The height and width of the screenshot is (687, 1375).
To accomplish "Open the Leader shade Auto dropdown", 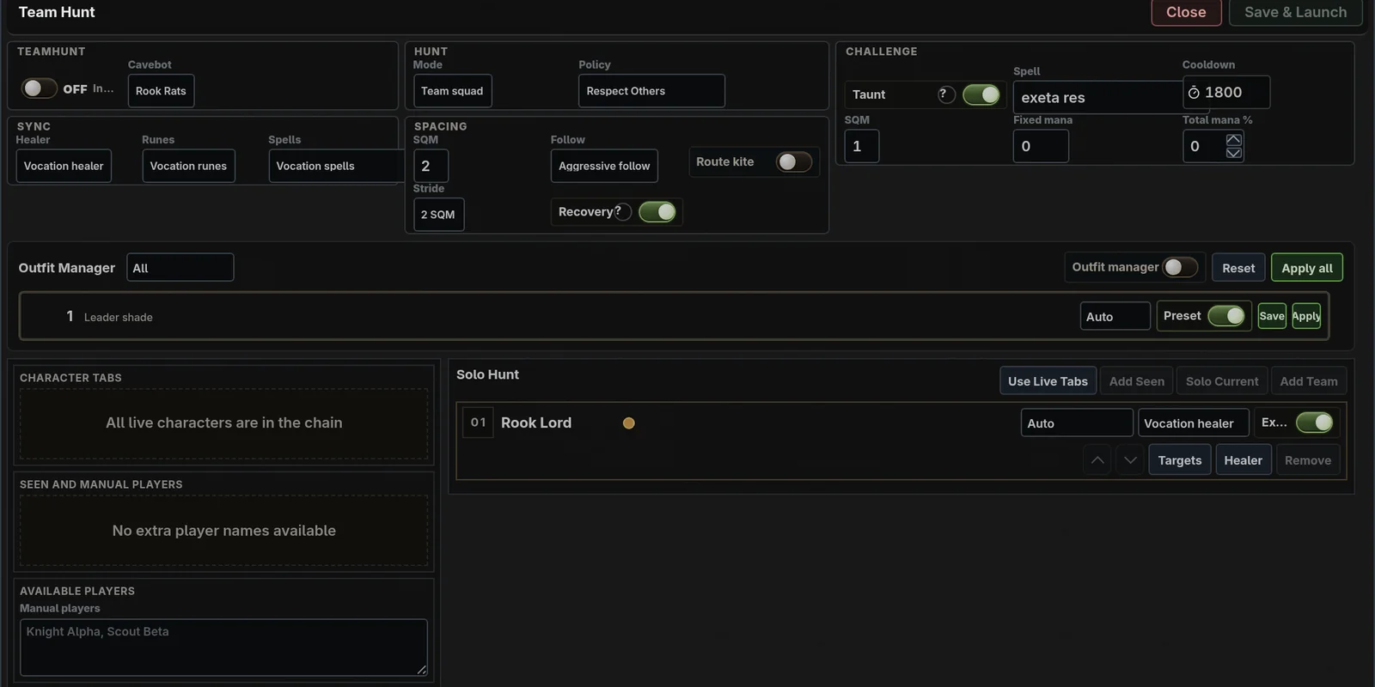I will [1115, 316].
